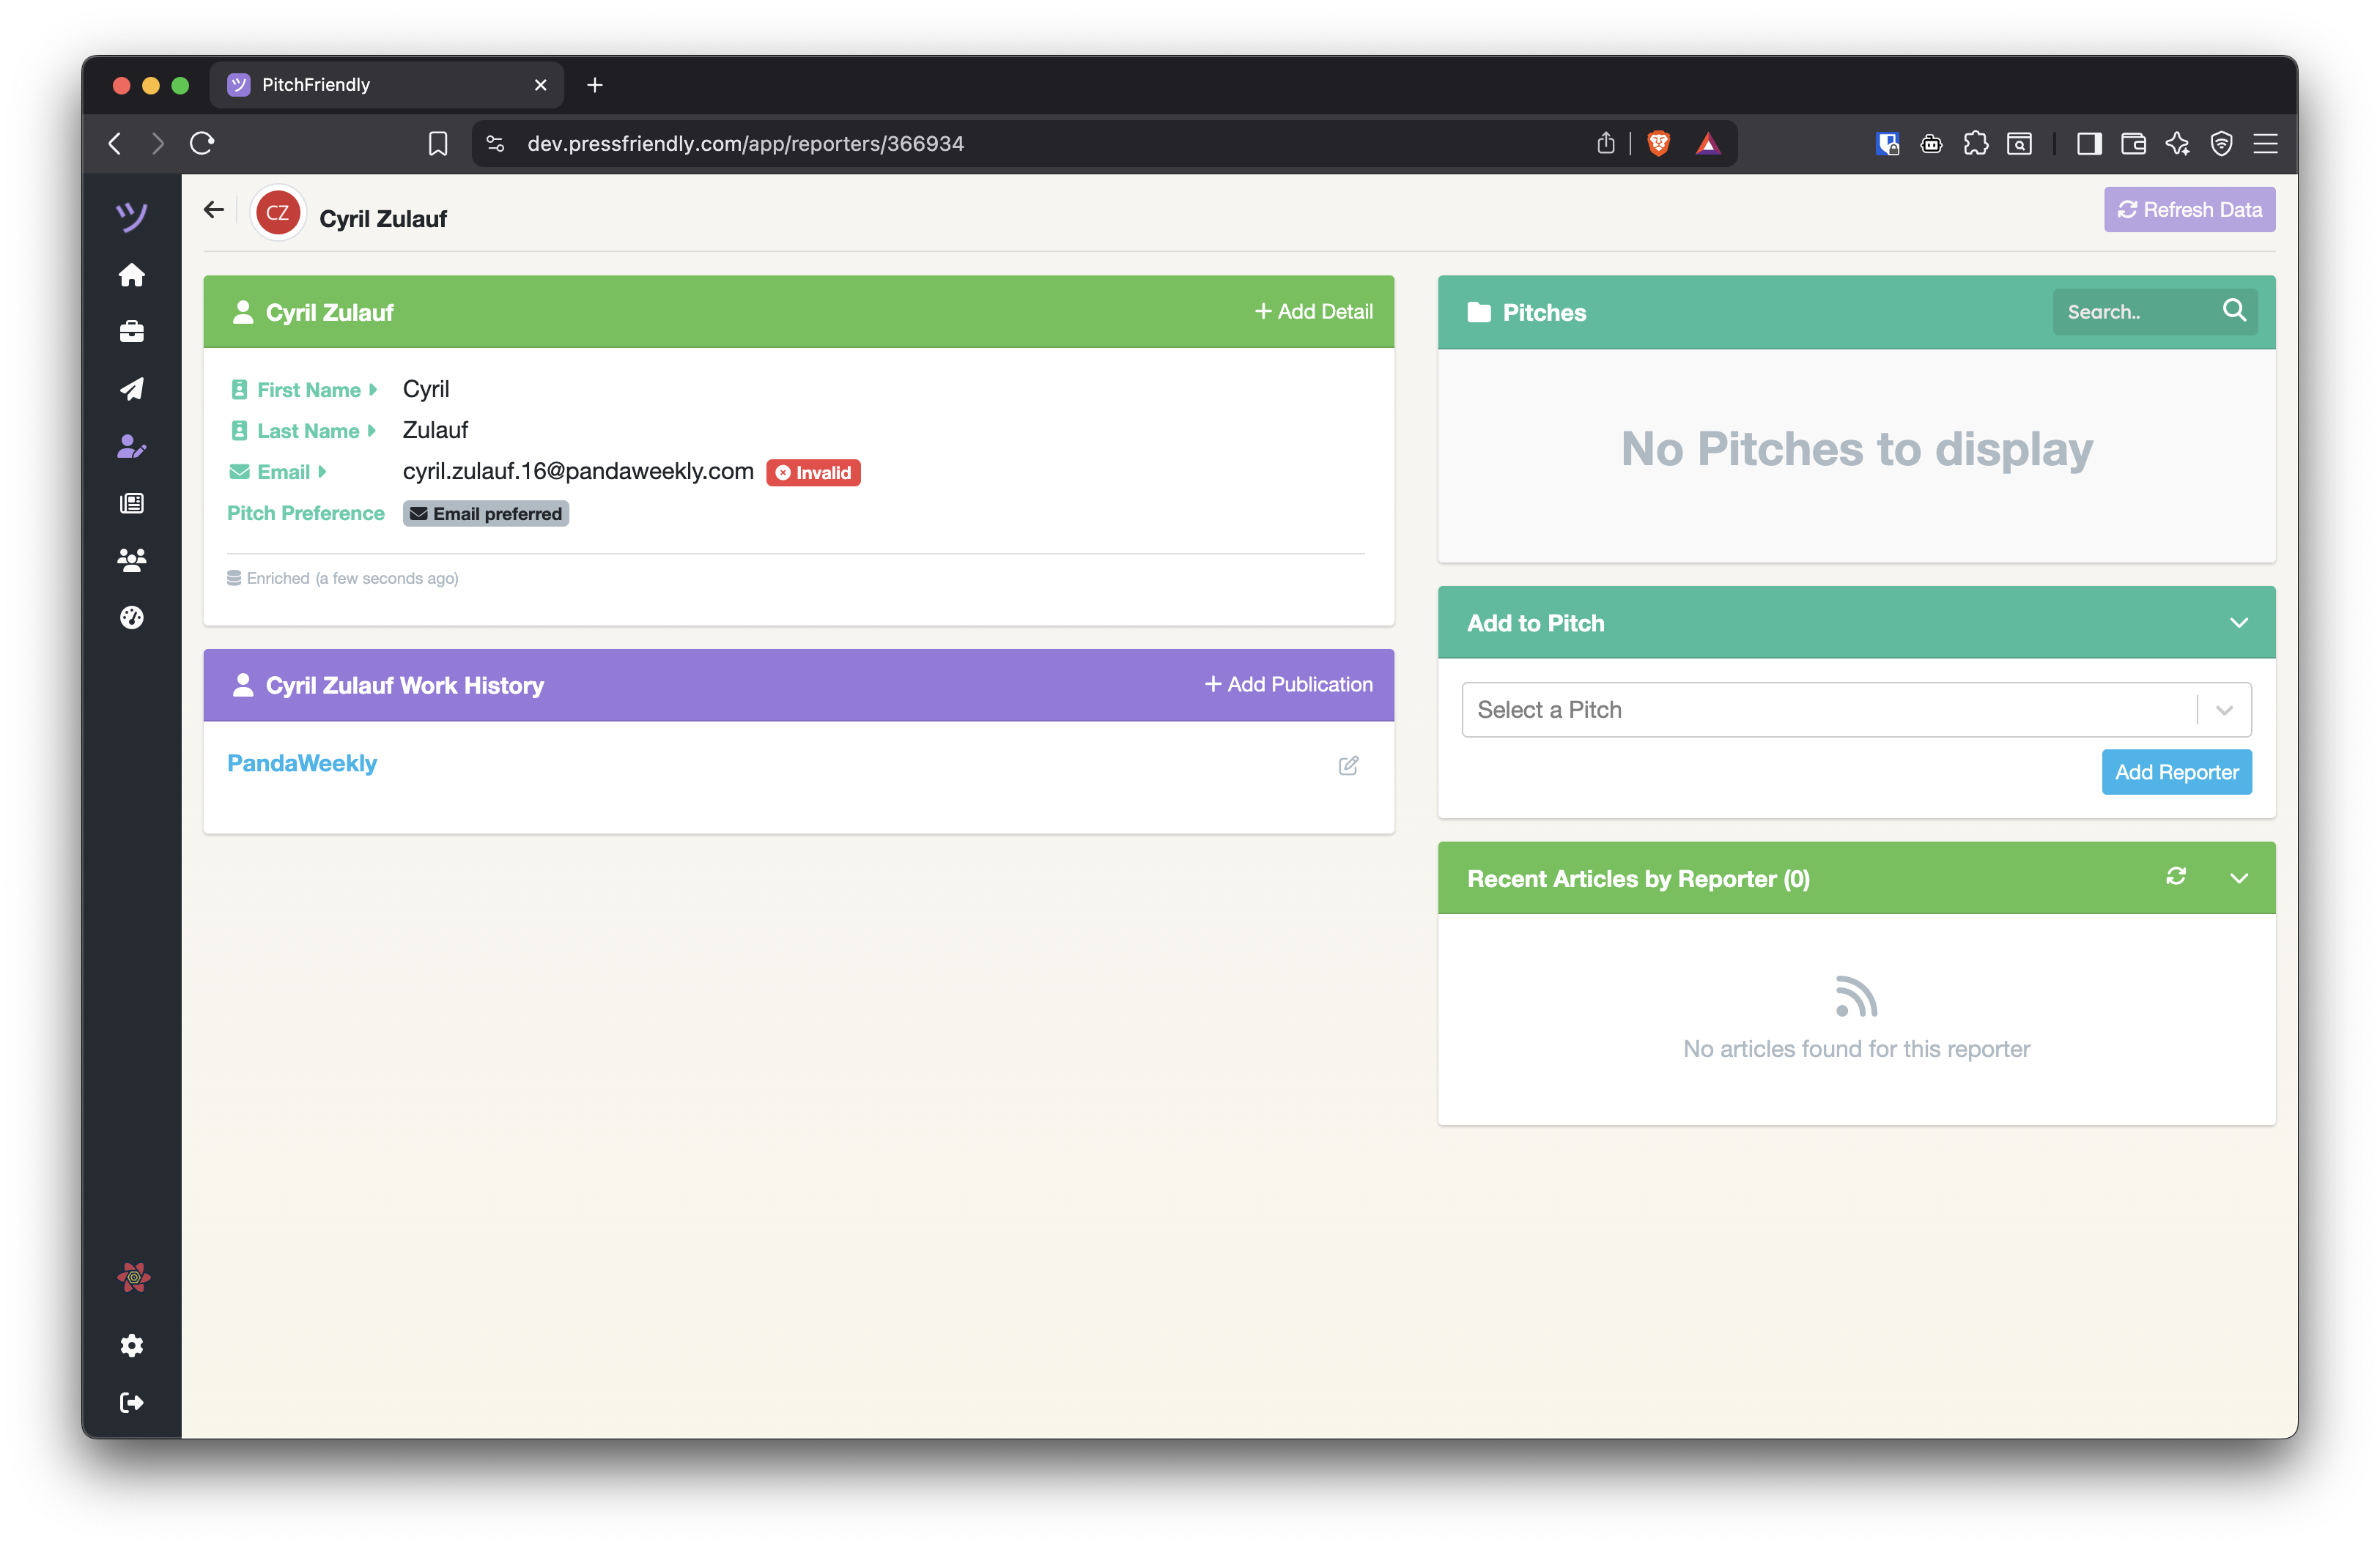Image resolution: width=2380 pixels, height=1547 pixels.
Task: Collapse the Recent Articles by Reporter panel
Action: 2238,878
